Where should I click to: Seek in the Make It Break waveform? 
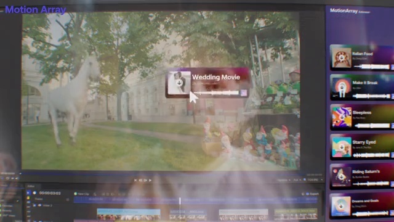(372, 96)
